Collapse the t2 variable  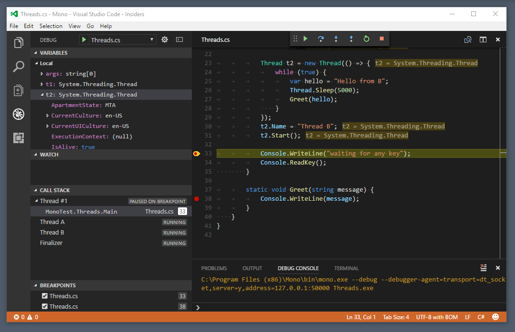pyautogui.click(x=42, y=95)
